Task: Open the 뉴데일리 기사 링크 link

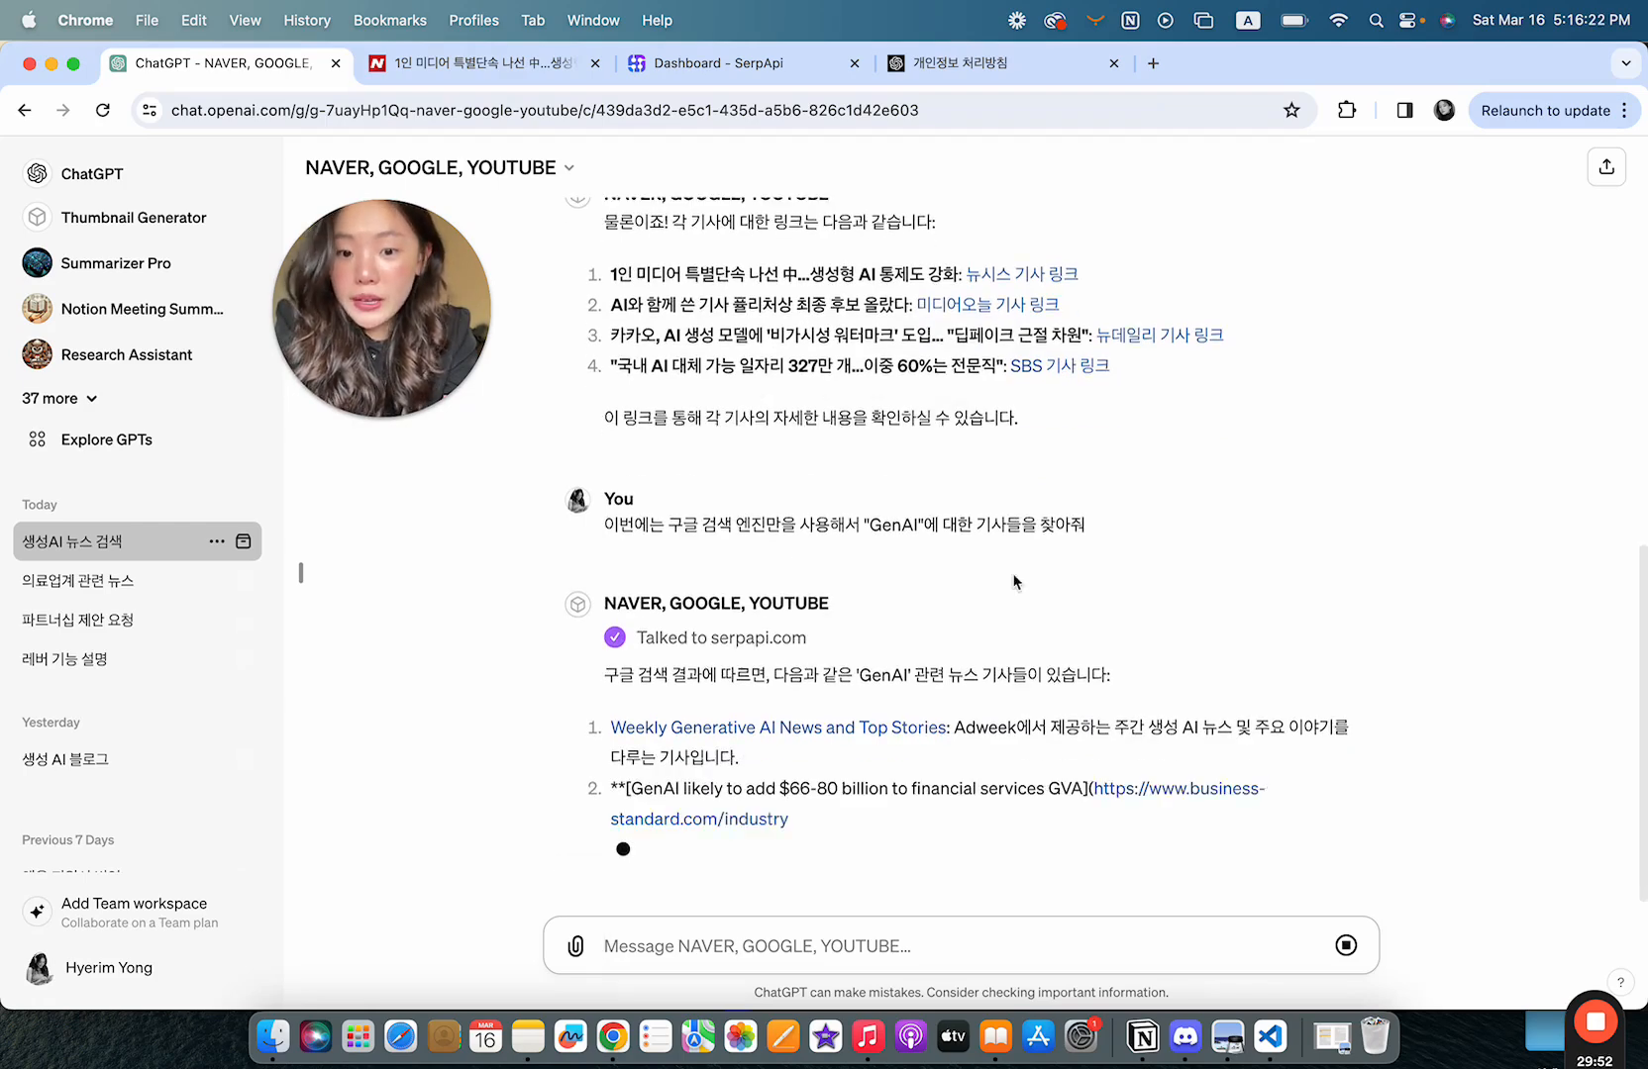Action: coord(1160,336)
